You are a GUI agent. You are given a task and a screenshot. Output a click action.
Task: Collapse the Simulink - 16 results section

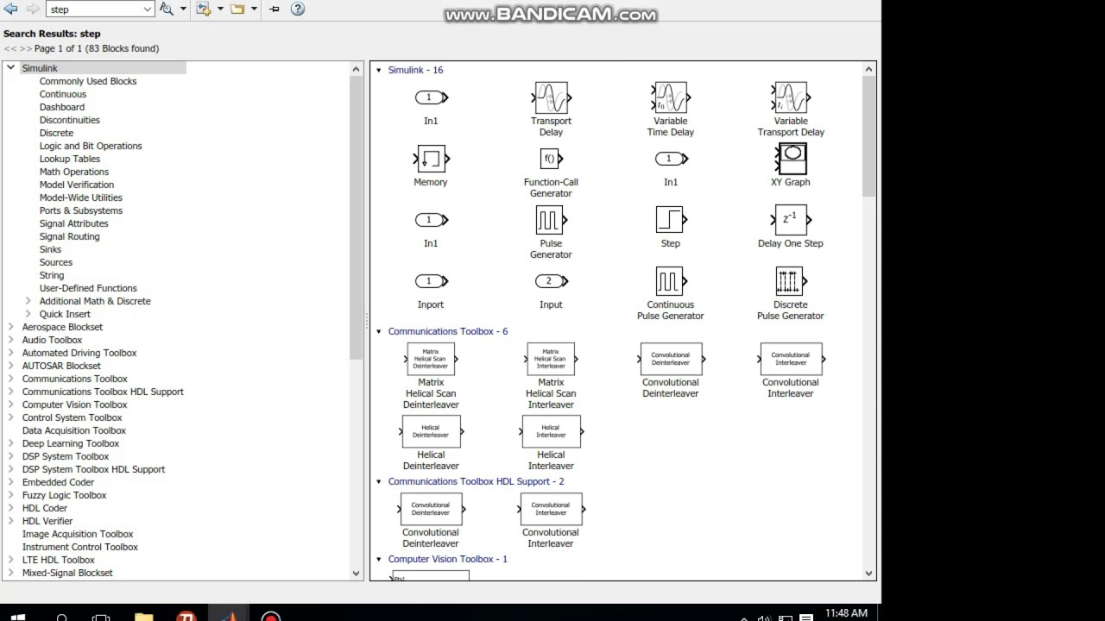point(378,70)
